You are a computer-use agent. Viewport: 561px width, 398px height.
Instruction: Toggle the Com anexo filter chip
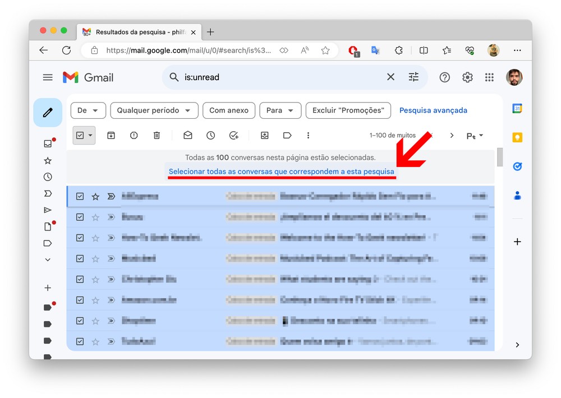(229, 110)
